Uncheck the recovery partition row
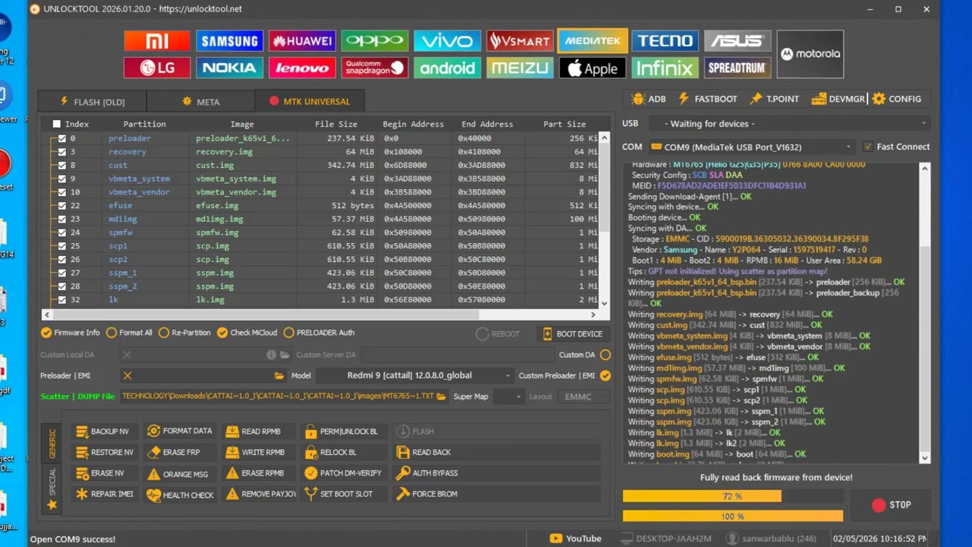 62,152
